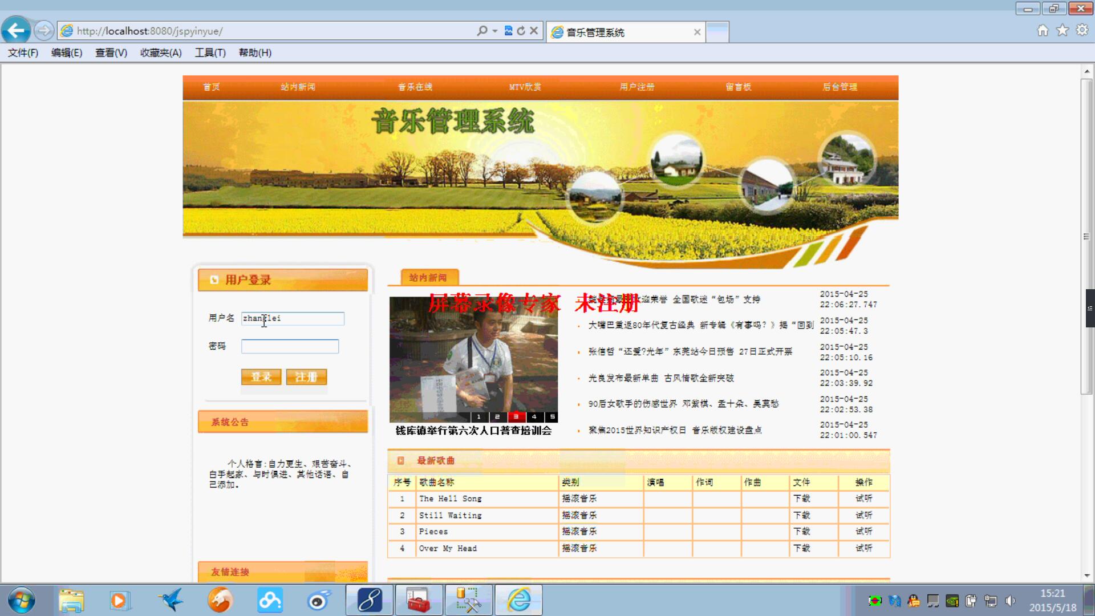Select slideshow page 4 button
Viewport: 1095px width, 616px height.
(534, 417)
